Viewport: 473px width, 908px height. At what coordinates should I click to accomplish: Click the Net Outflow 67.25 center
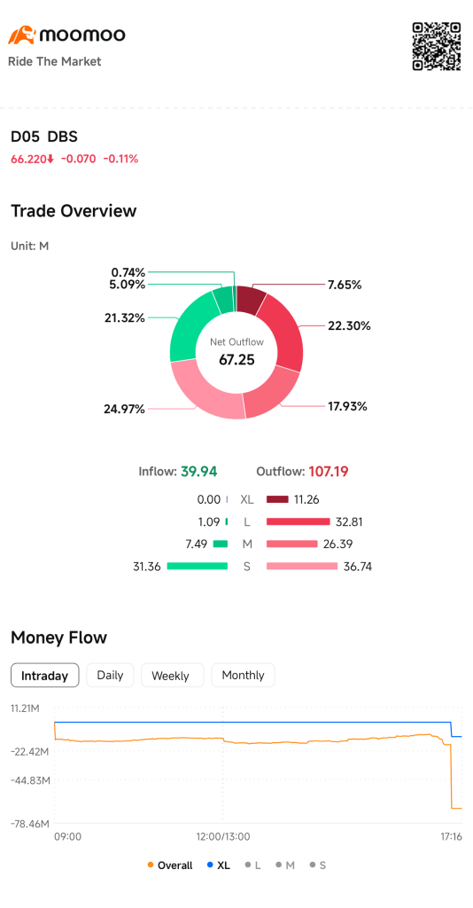pyautogui.click(x=237, y=352)
